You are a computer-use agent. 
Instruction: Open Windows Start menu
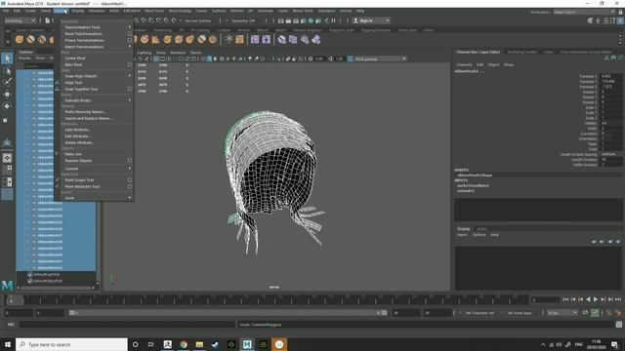[7, 344]
